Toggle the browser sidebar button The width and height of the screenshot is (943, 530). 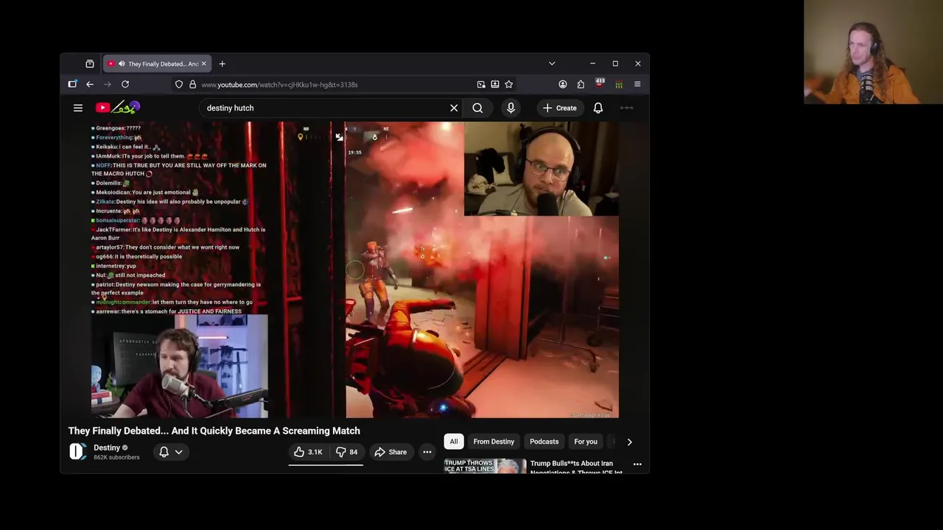point(72,85)
